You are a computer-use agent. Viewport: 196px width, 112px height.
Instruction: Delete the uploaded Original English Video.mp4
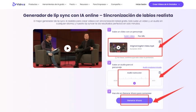[x=160, y=42]
